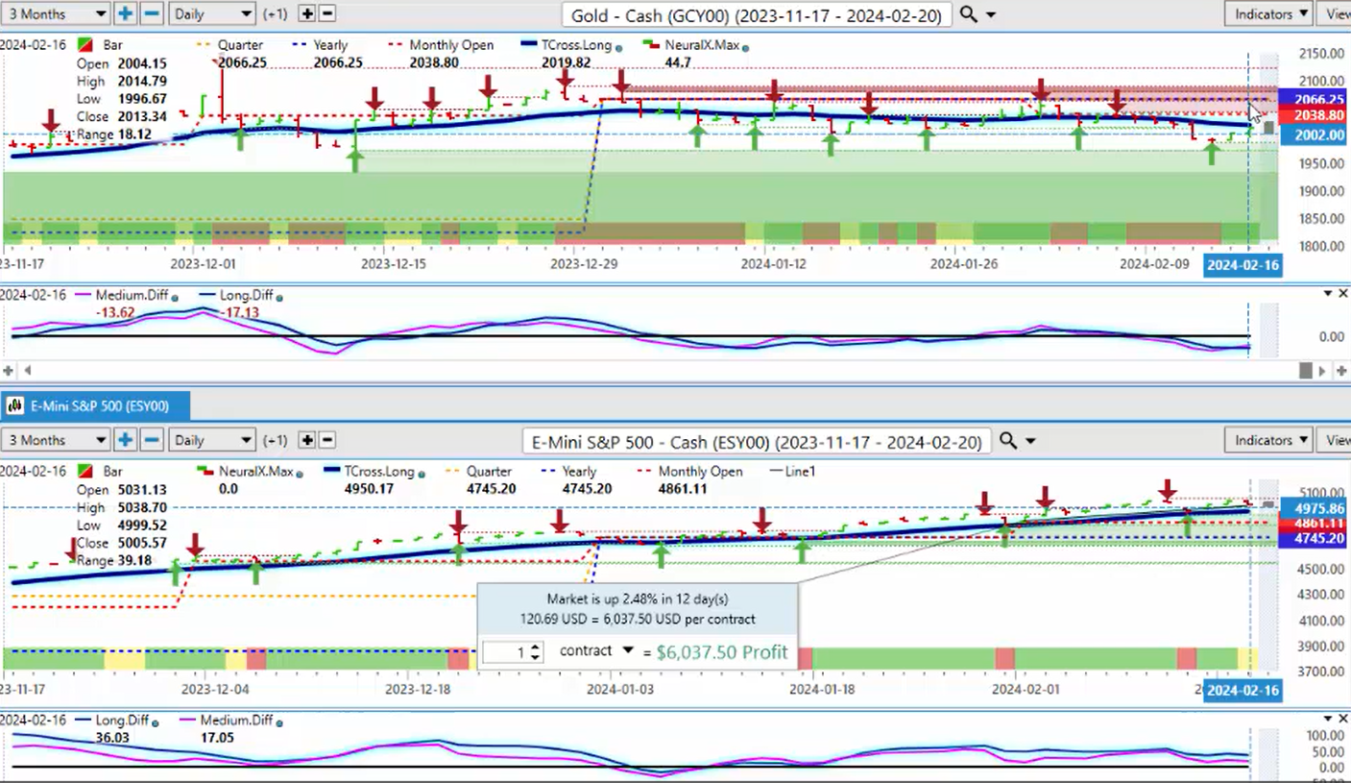Select the Yearly indicator label in Gold chart
This screenshot has height=783, width=1351.
click(331, 45)
